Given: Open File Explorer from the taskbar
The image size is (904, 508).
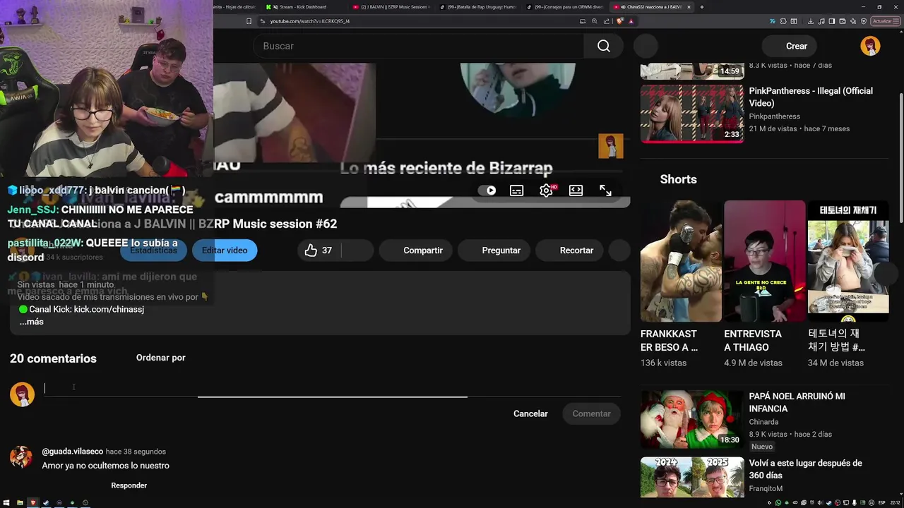Looking at the screenshot, I should coord(20,503).
